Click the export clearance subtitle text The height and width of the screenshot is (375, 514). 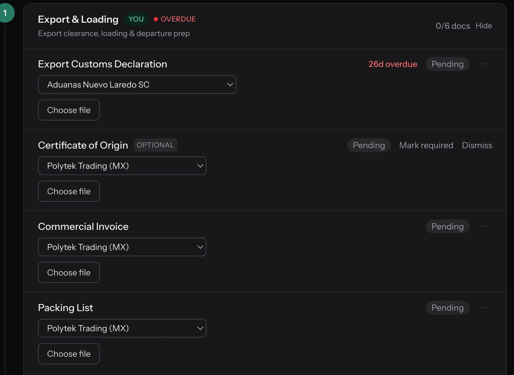pyautogui.click(x=114, y=33)
